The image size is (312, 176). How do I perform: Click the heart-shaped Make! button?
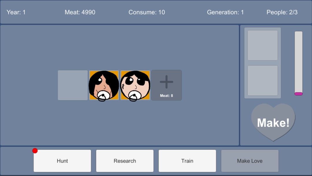tap(273, 122)
